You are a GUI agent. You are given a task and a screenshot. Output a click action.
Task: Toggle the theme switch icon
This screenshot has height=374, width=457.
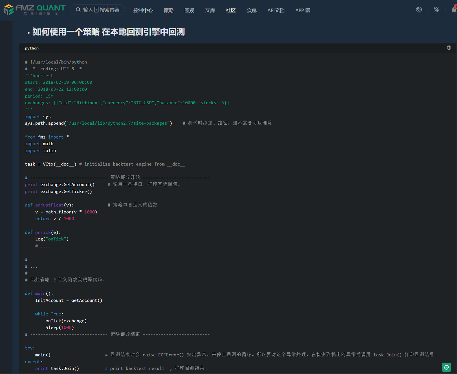(x=437, y=10)
